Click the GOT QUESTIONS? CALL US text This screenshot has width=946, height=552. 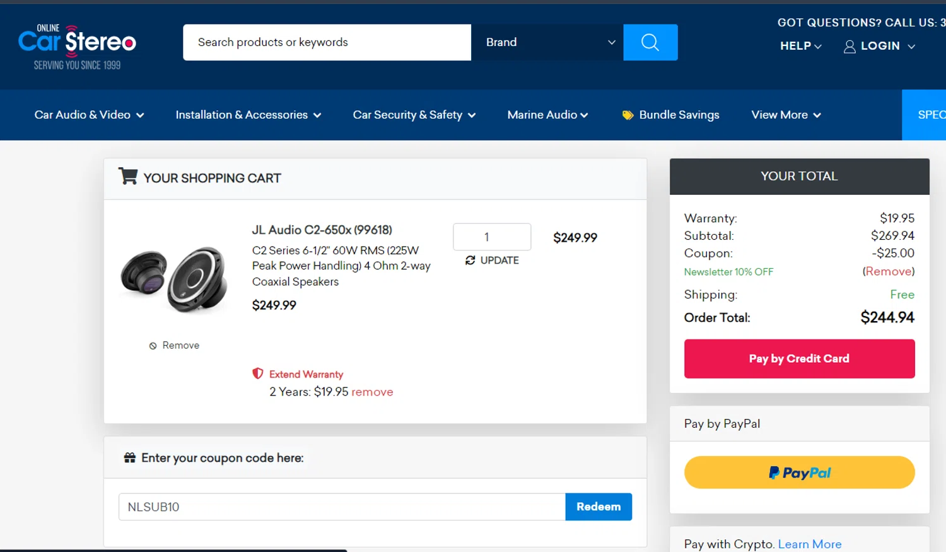coord(861,23)
